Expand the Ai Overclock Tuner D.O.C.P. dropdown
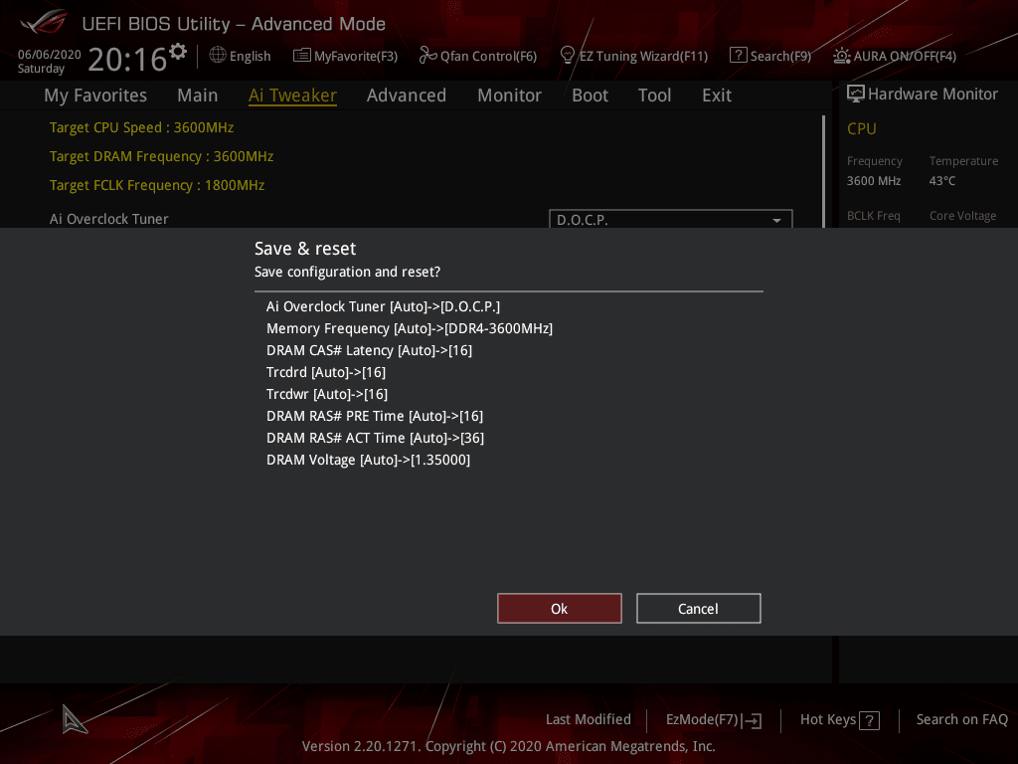The height and width of the screenshot is (764, 1018). pyautogui.click(x=671, y=219)
